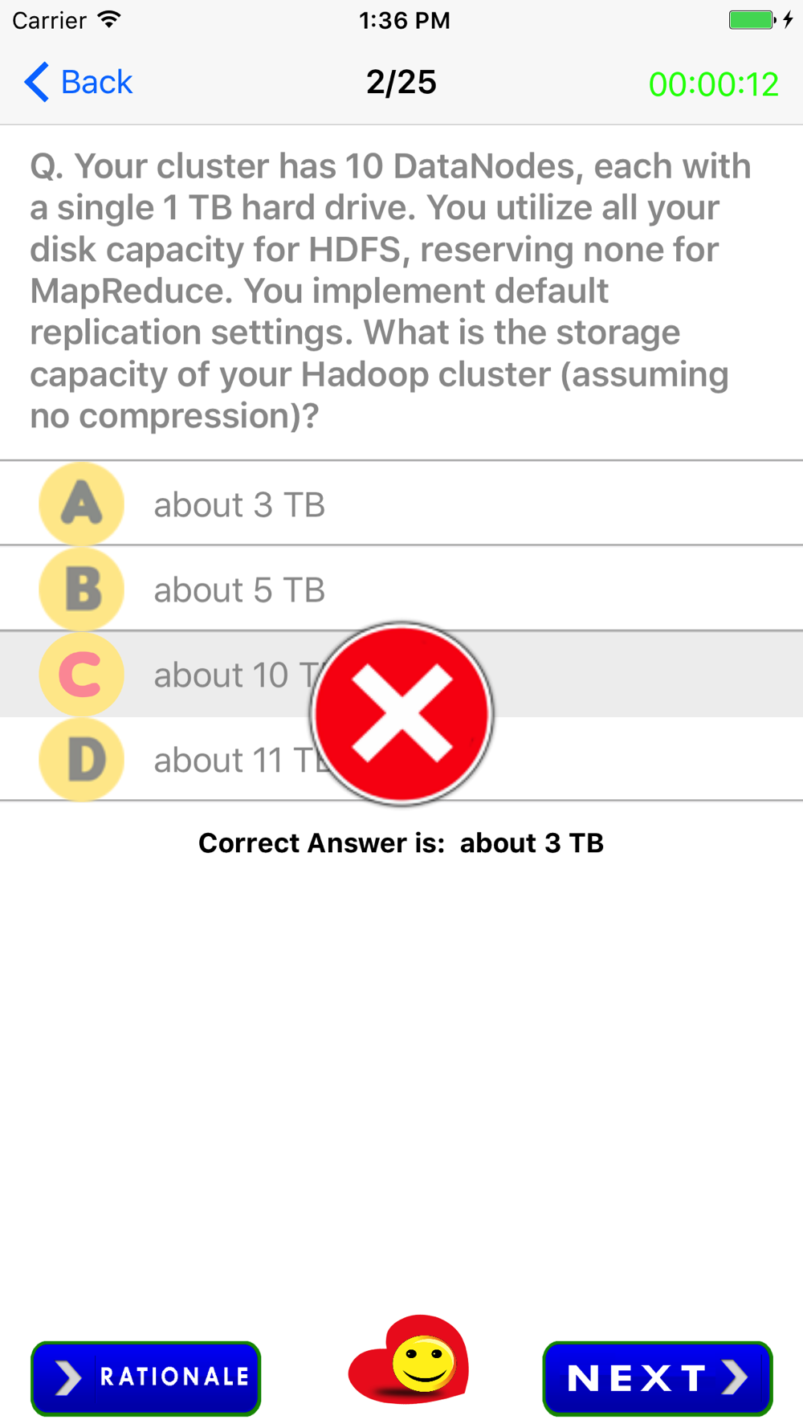Tap the 2/25 question progress counter
This screenshot has height=1428, width=803.
coord(401,82)
